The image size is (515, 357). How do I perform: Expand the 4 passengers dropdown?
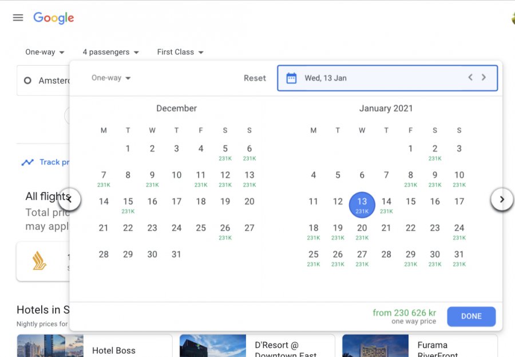coord(110,52)
